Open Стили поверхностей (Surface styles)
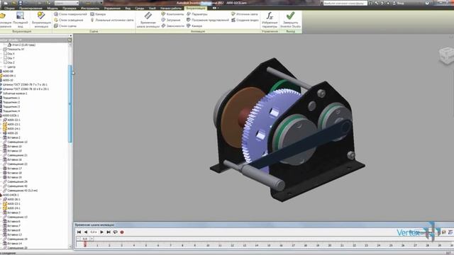The height and width of the screenshot is (255, 454). (x=70, y=14)
